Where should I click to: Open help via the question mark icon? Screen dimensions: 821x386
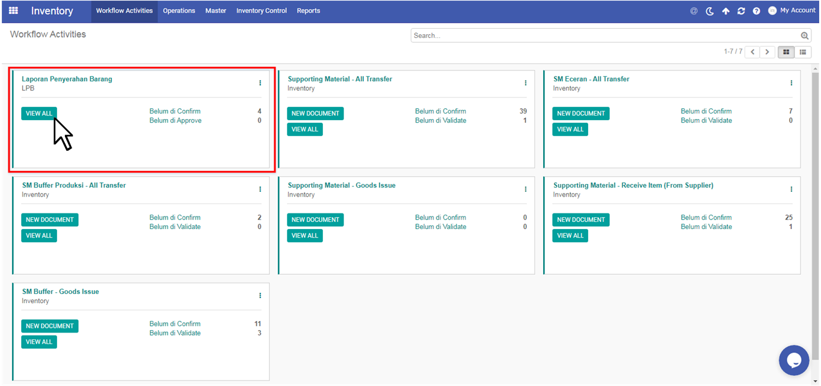pyautogui.click(x=757, y=11)
